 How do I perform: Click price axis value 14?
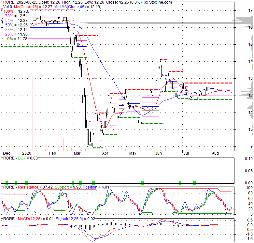(x=250, y=61)
